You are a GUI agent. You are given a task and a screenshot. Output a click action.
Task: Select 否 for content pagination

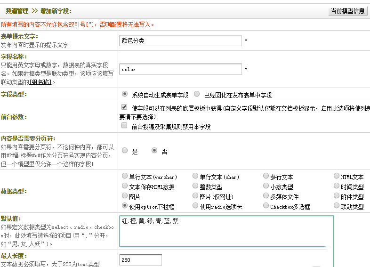coord(154,151)
